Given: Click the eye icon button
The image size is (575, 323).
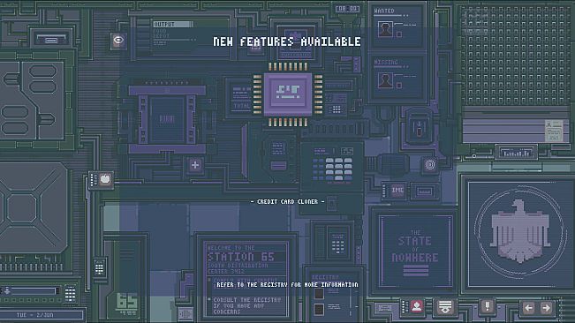Looking at the screenshot, I should tap(118, 41).
